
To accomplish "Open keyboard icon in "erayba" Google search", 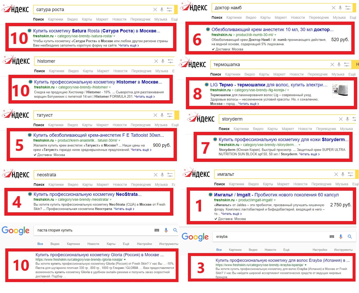I will [332, 236].
